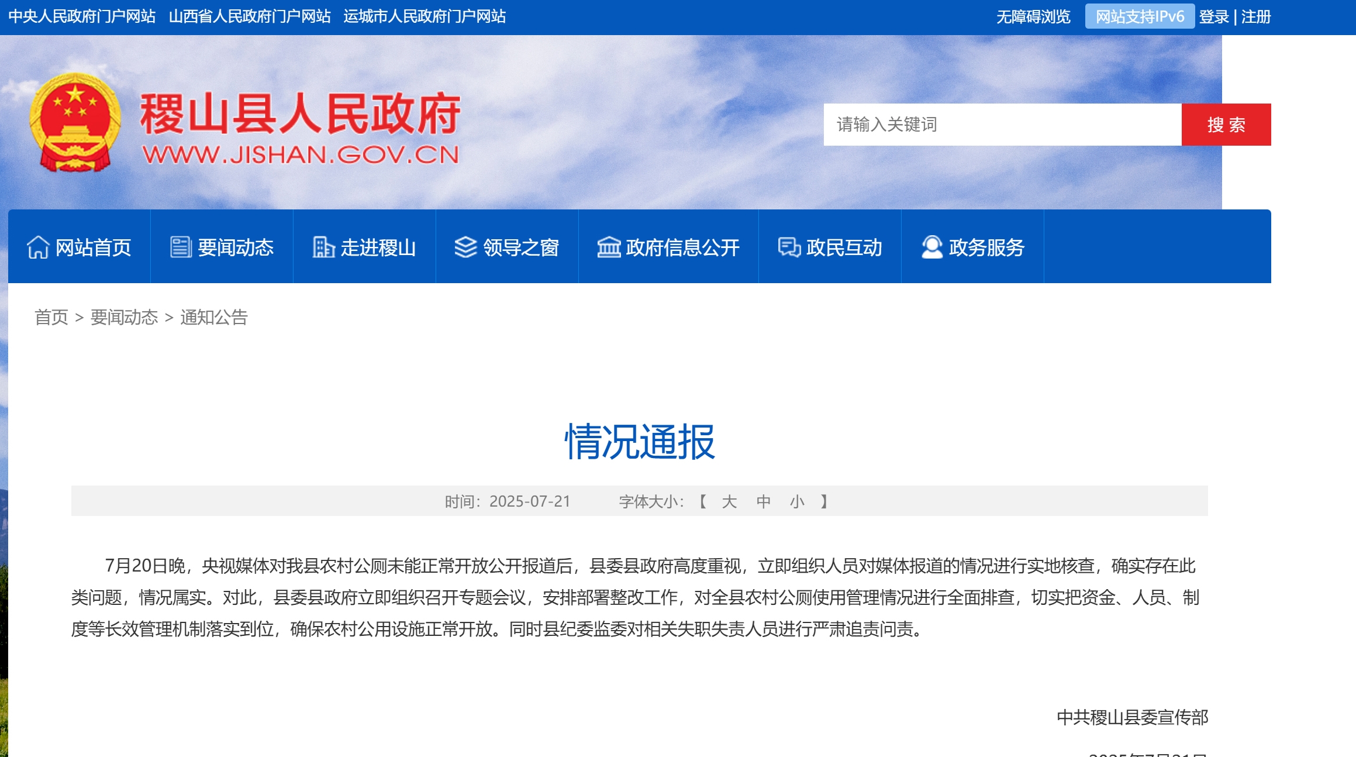
Task: Open 山西省人民政府门户网站 link
Action: click(250, 16)
